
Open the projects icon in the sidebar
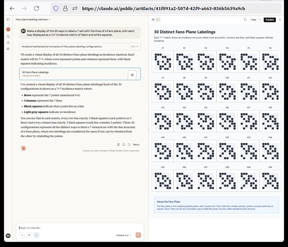(8, 43)
